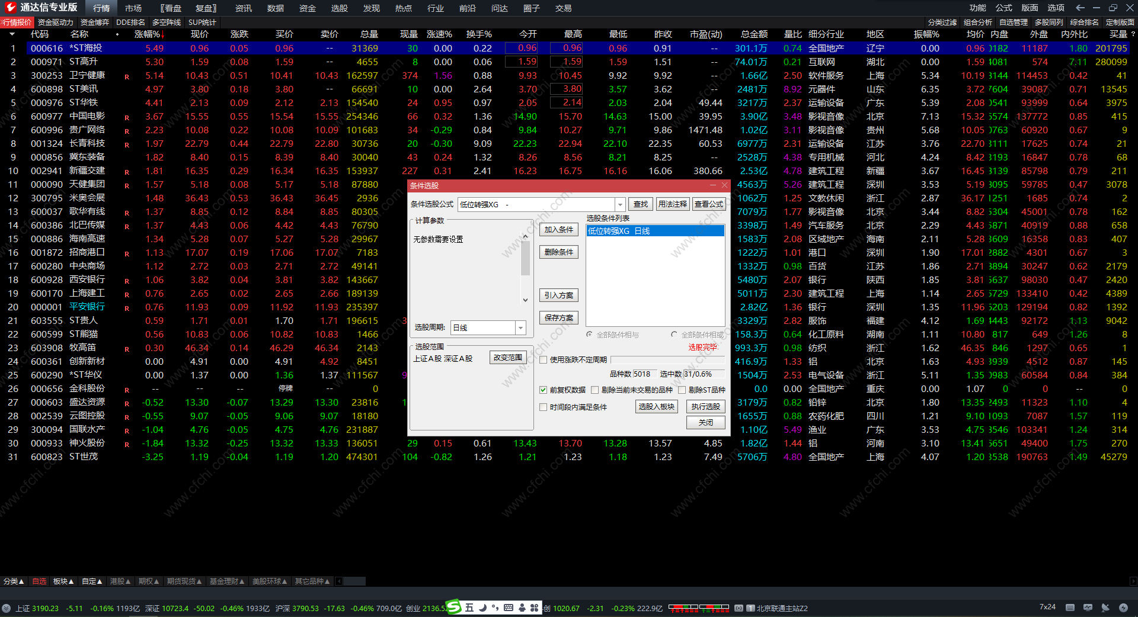
Task: Click the 计算参数 vertical scrollbar thumb
Action: pyautogui.click(x=525, y=258)
